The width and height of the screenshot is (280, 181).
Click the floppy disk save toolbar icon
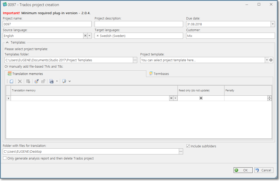[51, 81]
